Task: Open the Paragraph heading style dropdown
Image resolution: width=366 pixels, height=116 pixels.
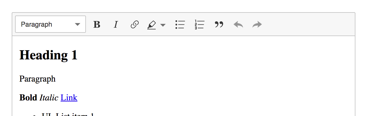Action: (50, 24)
